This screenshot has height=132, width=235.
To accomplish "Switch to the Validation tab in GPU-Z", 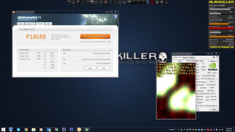I will pos(192,57).
